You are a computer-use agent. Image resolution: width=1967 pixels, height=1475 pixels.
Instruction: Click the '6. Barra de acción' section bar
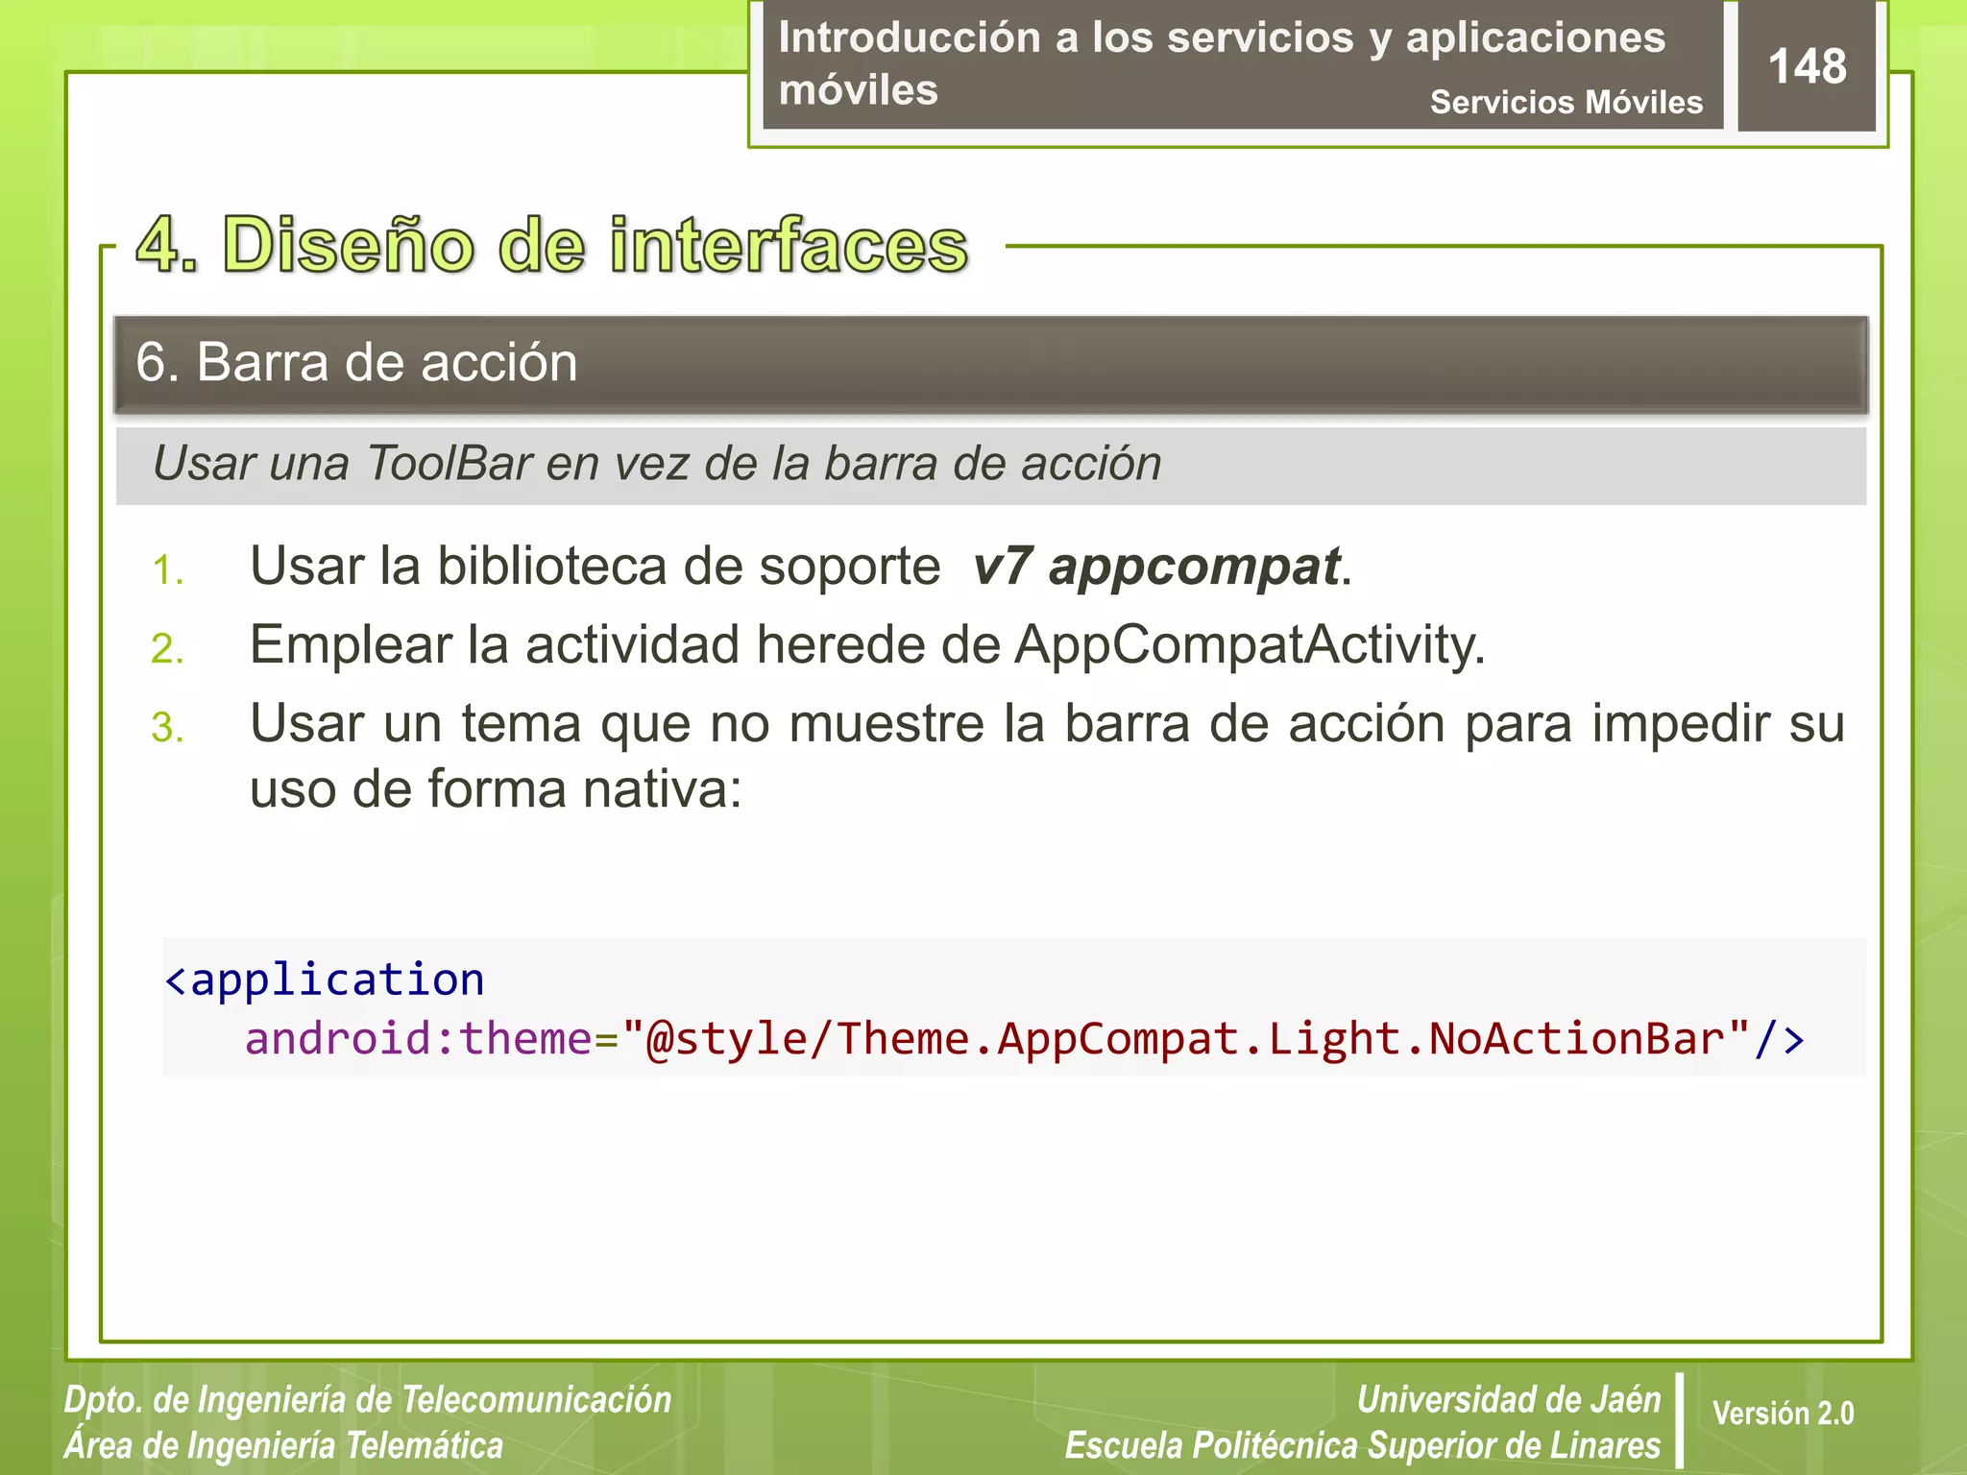point(991,364)
